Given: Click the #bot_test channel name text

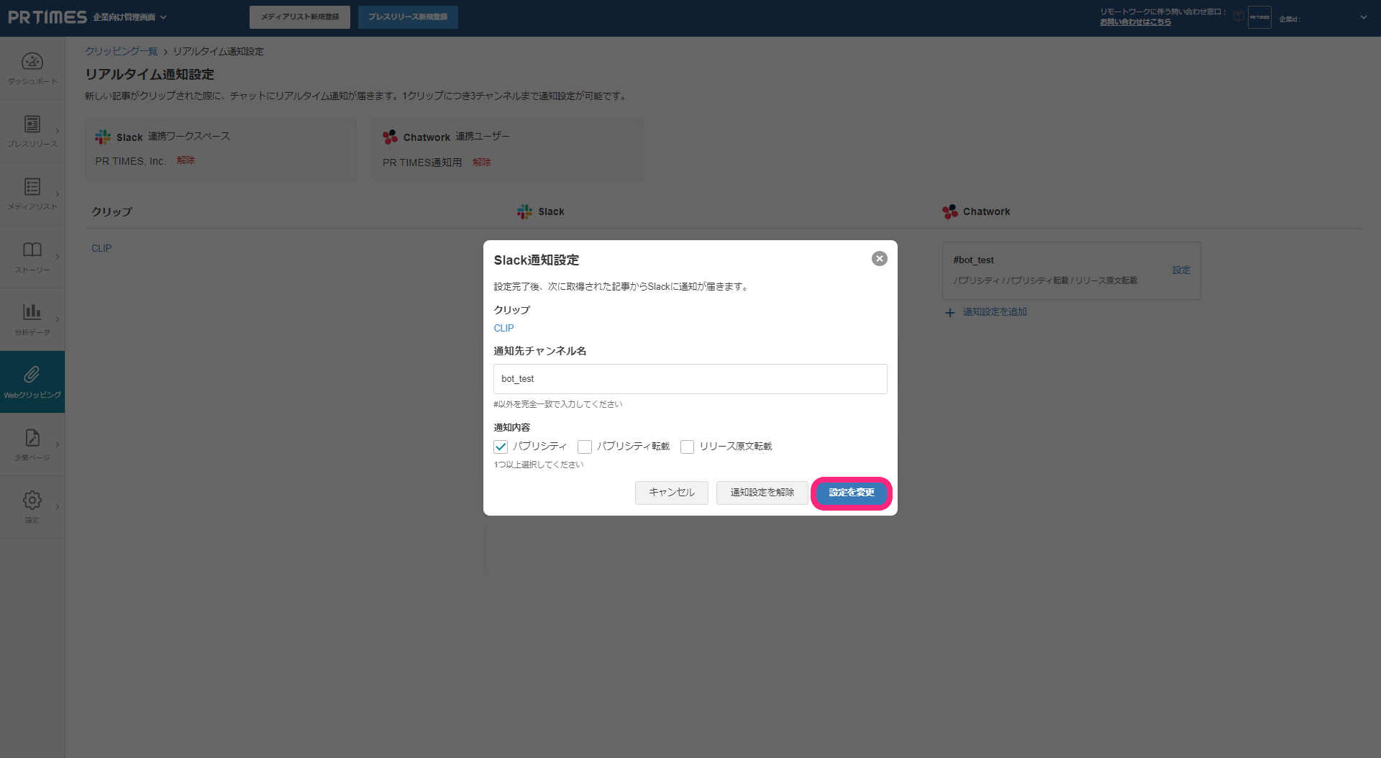Looking at the screenshot, I should point(974,260).
